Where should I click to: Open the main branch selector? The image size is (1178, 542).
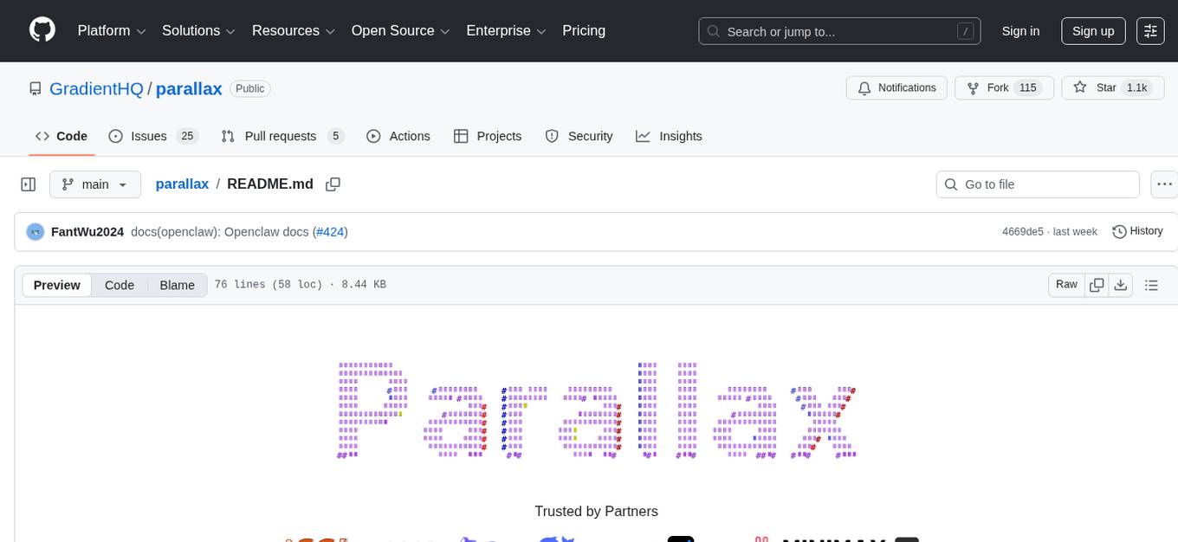95,184
